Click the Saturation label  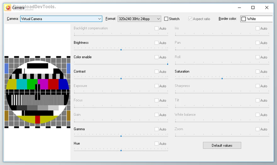182,71
